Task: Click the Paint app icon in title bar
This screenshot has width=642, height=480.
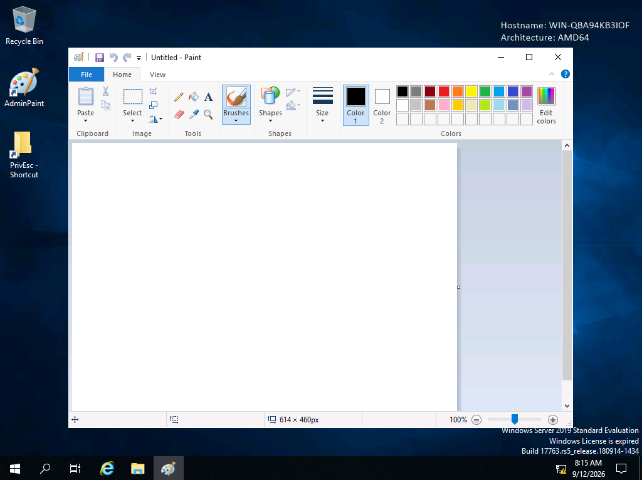Action: (78, 57)
